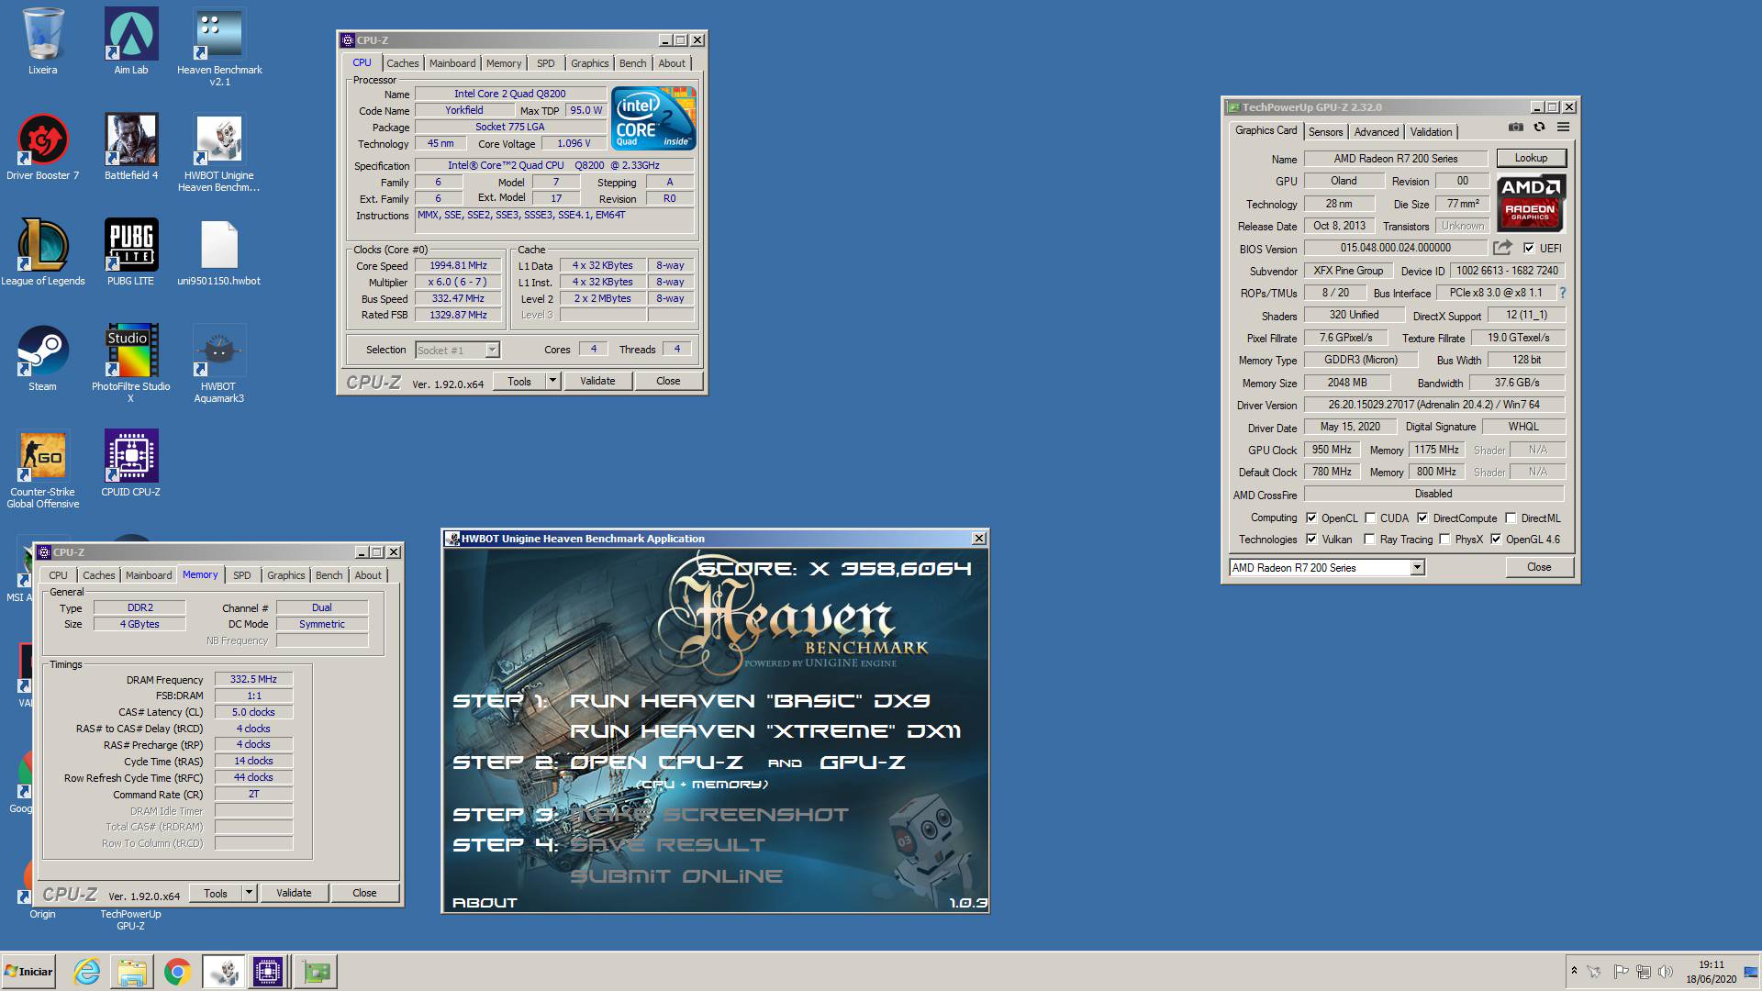Open the Steam desktop icon

(x=42, y=359)
